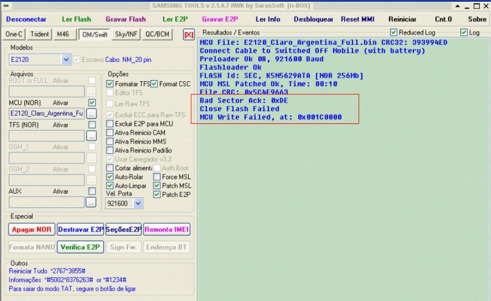This screenshot has width=491, height=301.
Task: Open Sobre about item
Action: [x=477, y=19]
